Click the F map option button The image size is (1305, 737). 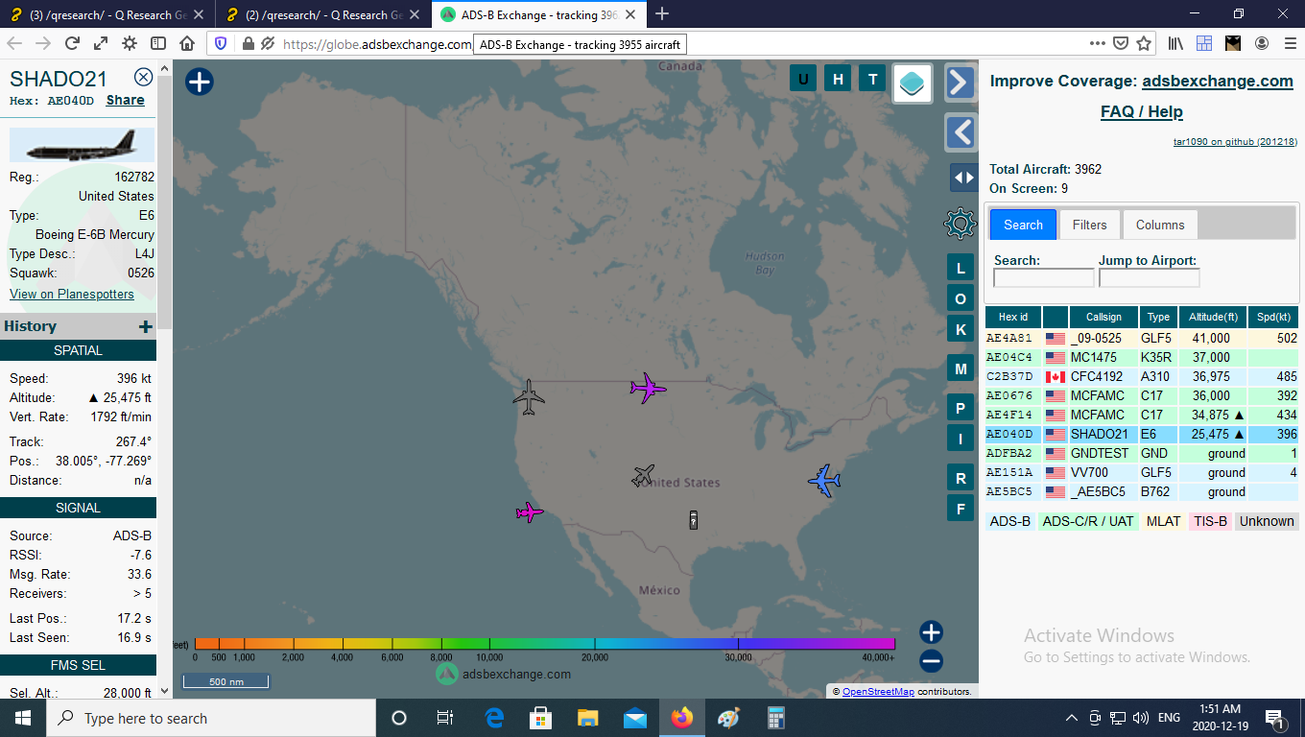[x=961, y=508]
